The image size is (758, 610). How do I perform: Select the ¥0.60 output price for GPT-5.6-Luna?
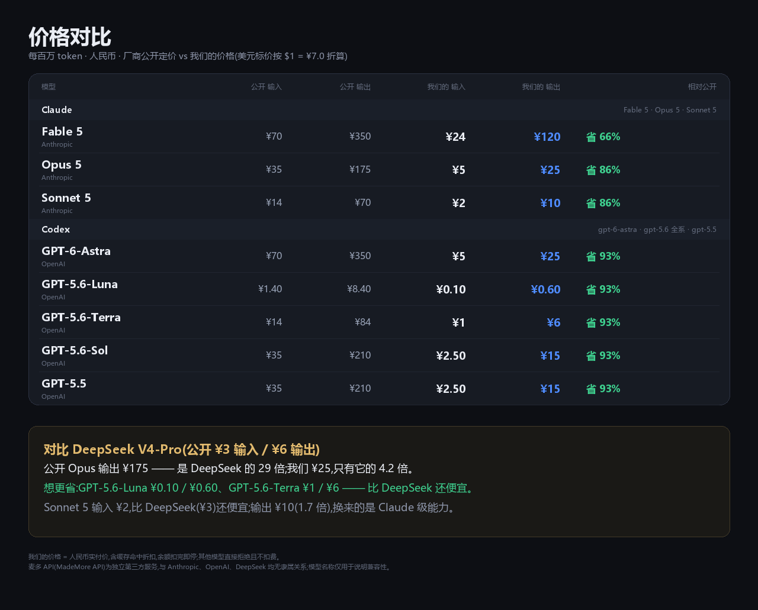click(545, 290)
